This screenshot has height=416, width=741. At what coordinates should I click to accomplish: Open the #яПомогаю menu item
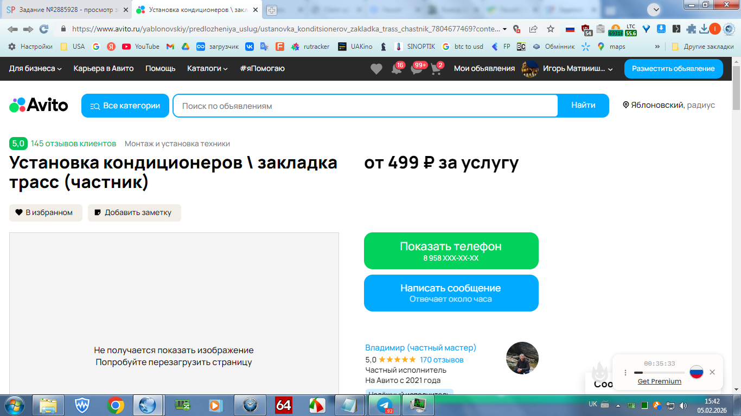pyautogui.click(x=262, y=68)
